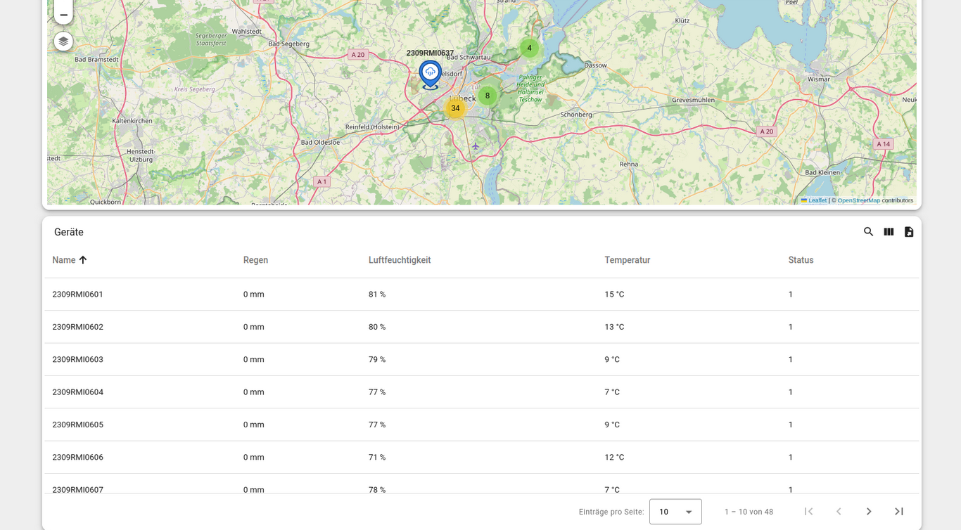Click the Bad Segeberg label on map
The height and width of the screenshot is (530, 961).
tap(289, 44)
